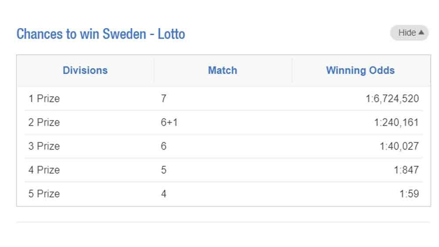
Task: Click the 5 Prize row label
Action: (44, 194)
